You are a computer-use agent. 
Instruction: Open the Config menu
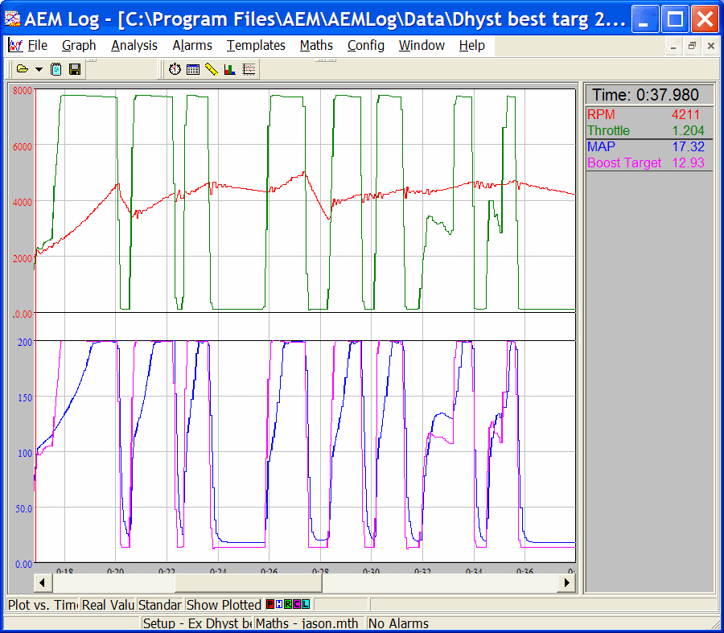coord(366,45)
